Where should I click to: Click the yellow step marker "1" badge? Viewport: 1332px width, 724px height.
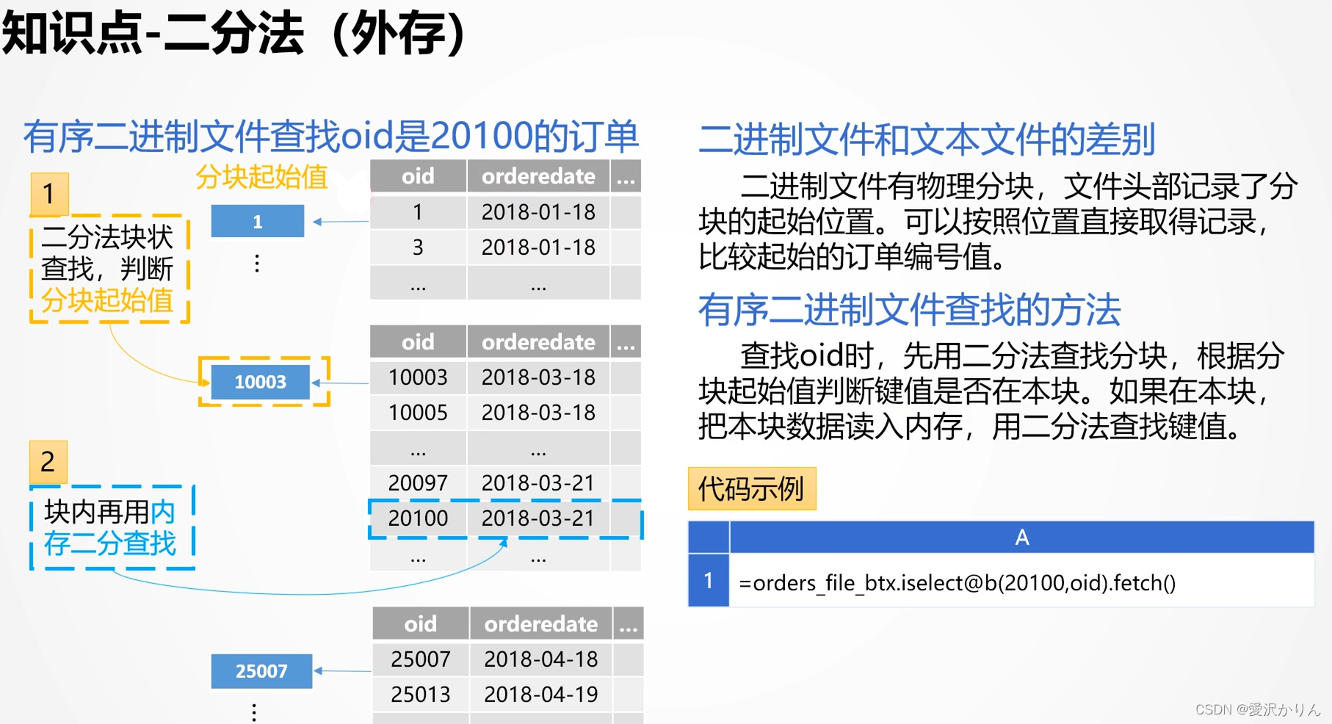[48, 195]
